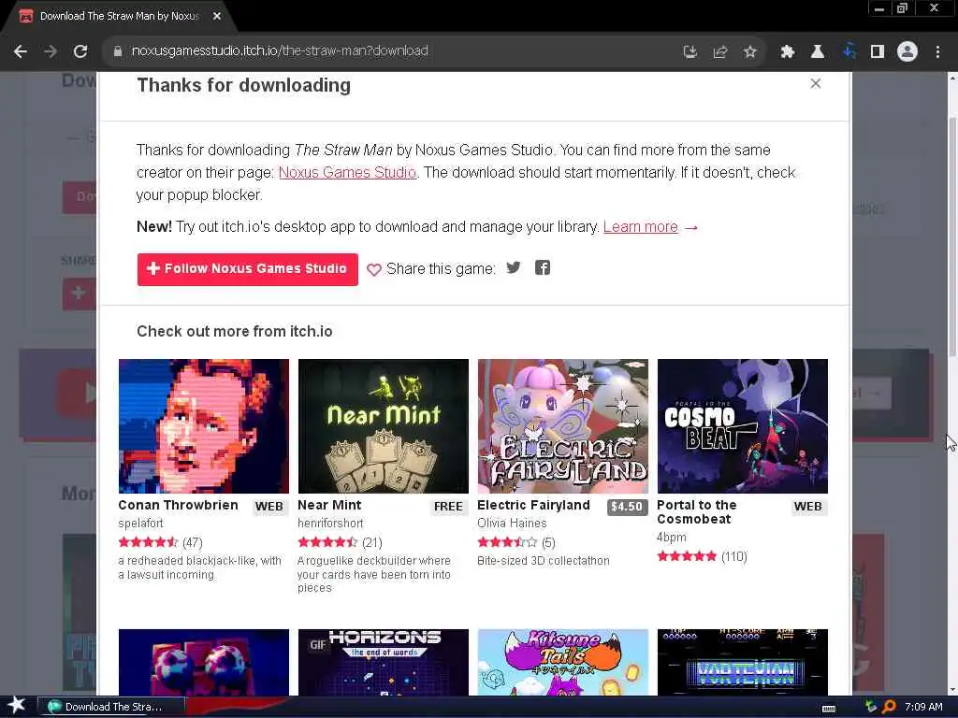
Task: Close the Thanks for downloading dialog
Action: (815, 83)
